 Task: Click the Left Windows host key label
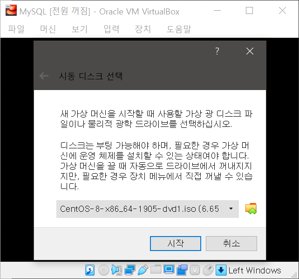click(255, 271)
